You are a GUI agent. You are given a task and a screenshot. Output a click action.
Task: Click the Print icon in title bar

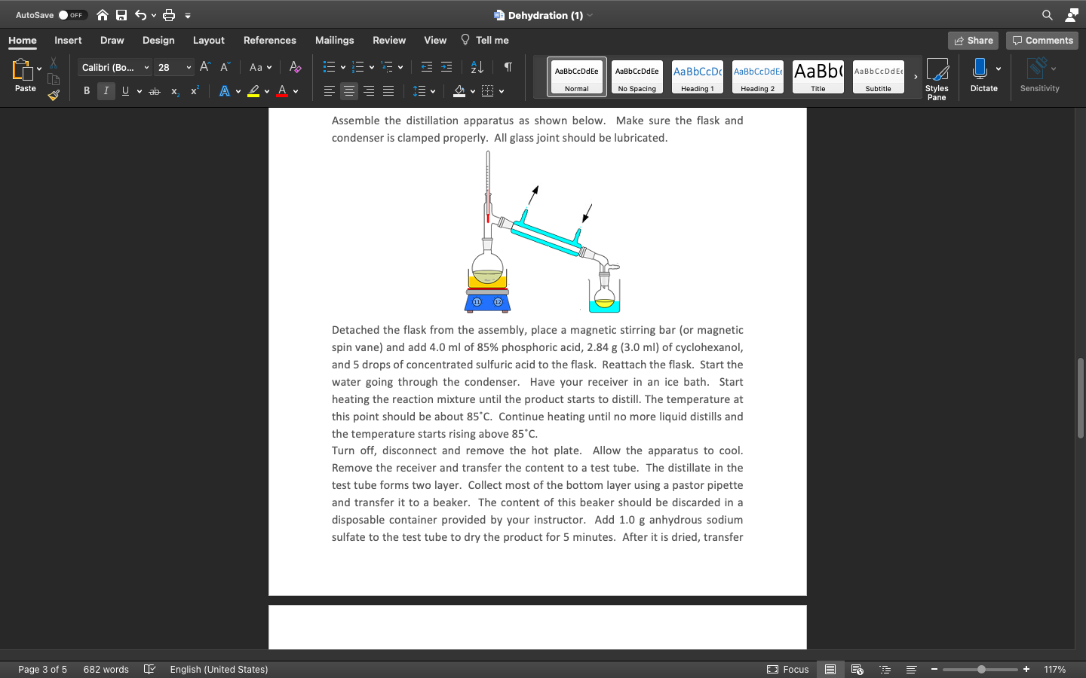(x=169, y=15)
